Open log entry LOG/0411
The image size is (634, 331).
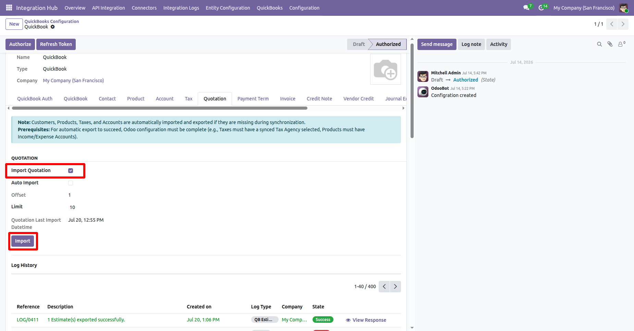coord(28,320)
